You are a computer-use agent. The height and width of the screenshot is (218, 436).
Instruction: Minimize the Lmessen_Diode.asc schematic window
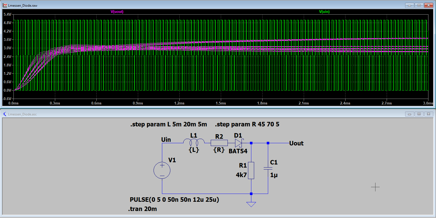410,114
